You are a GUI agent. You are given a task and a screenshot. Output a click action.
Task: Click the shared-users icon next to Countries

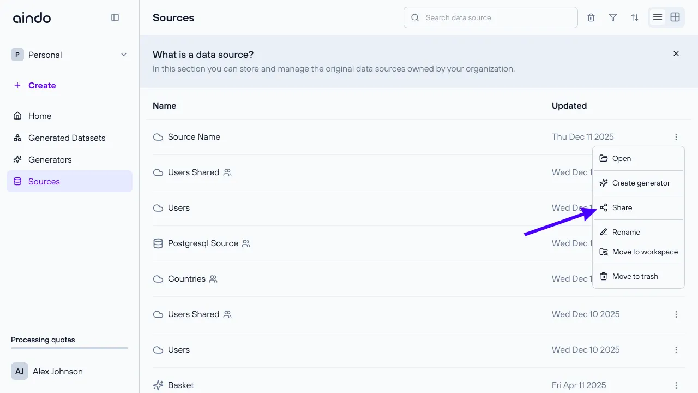(x=214, y=278)
